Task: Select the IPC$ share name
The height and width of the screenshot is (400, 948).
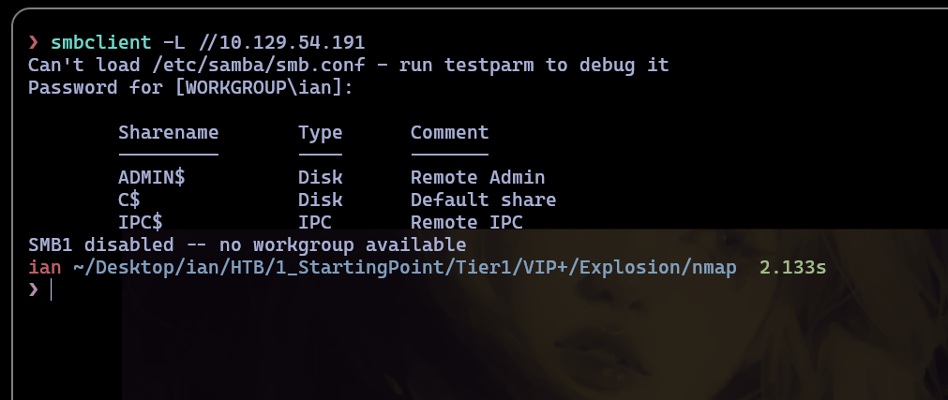Action: 141,222
